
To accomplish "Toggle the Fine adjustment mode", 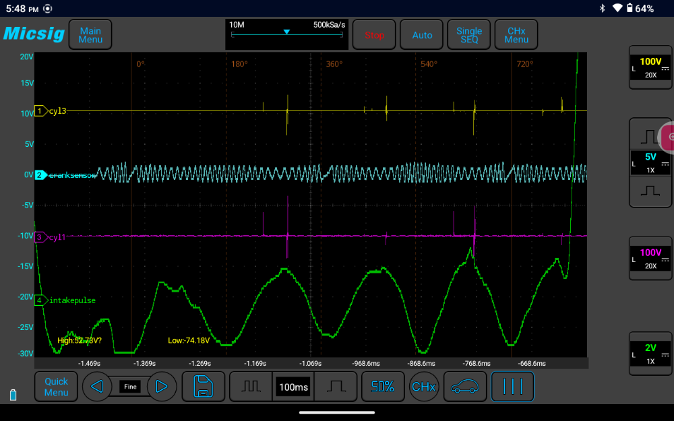I will coord(129,387).
